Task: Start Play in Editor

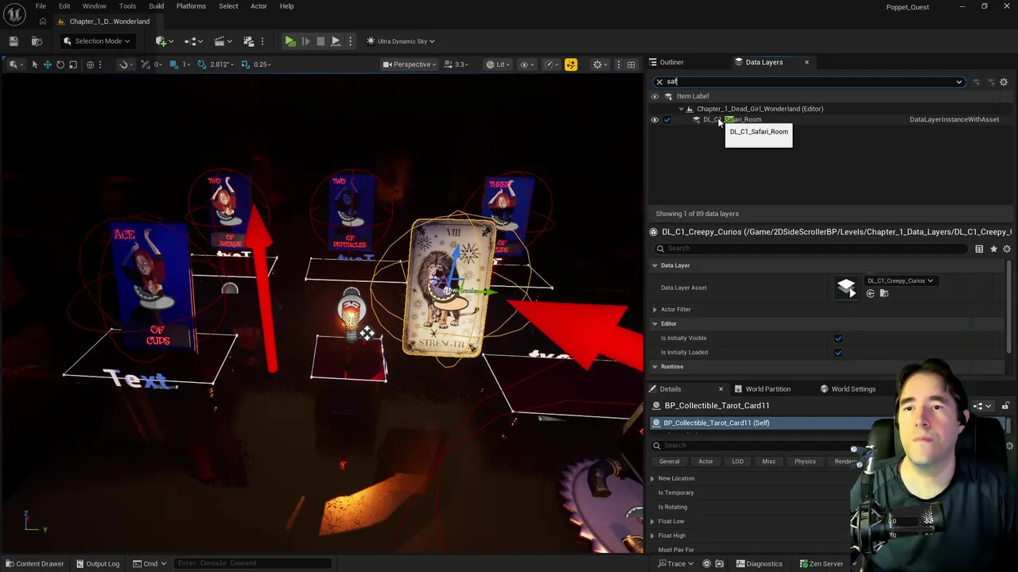Action: tap(290, 41)
